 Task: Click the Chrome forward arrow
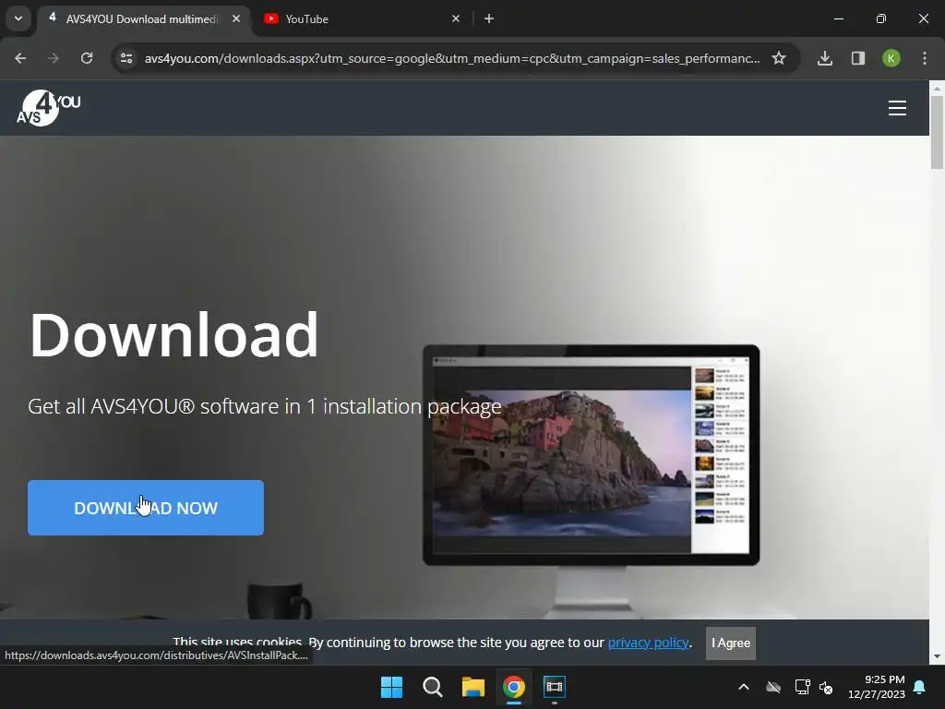54,58
